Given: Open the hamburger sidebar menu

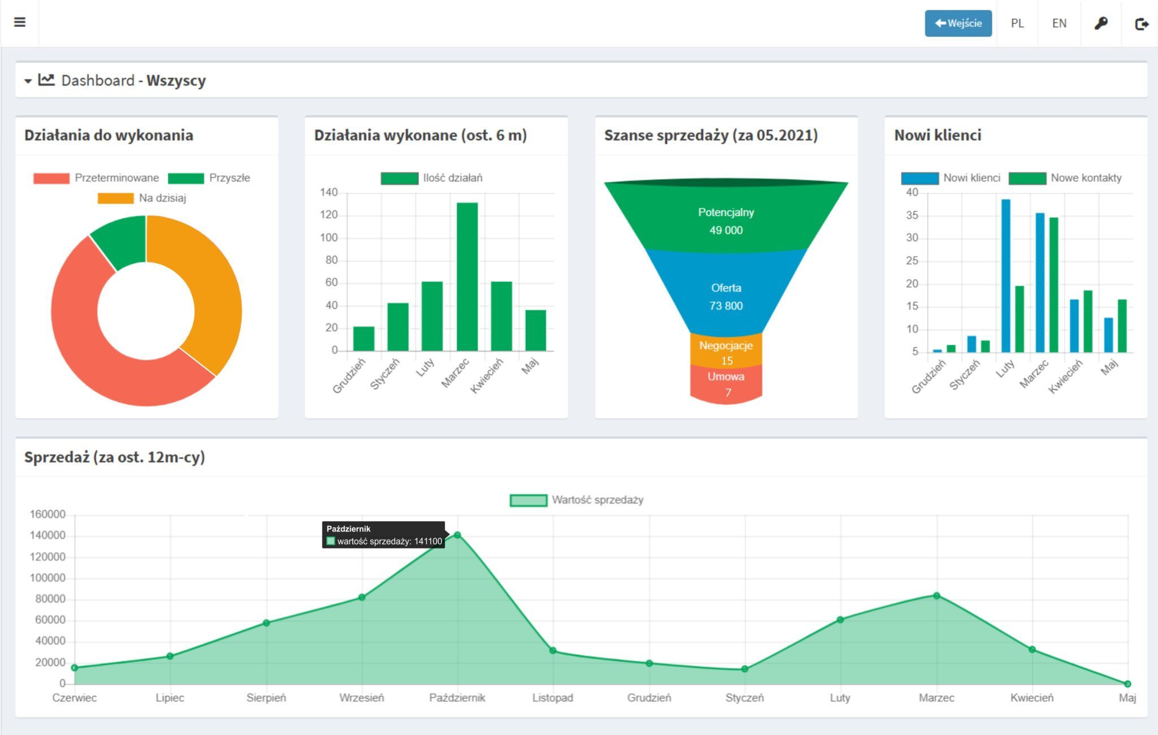Looking at the screenshot, I should [20, 23].
